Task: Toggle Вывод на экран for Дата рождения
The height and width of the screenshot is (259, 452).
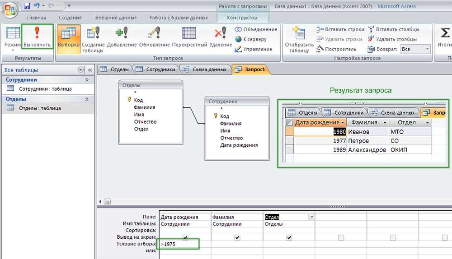Action: (x=185, y=237)
